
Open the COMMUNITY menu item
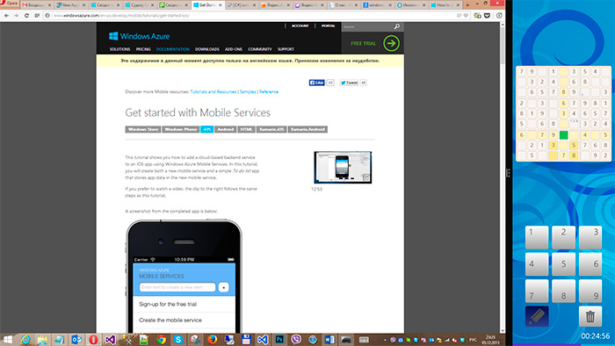(x=260, y=49)
